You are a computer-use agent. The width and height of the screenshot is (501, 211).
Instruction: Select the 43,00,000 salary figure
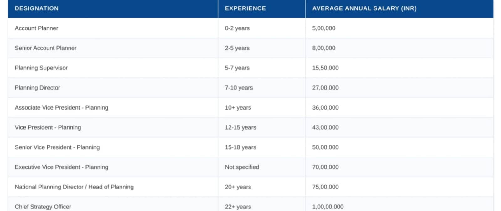pos(325,127)
